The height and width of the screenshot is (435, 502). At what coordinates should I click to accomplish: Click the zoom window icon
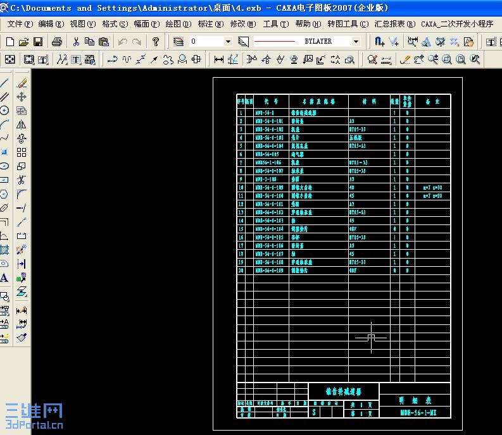pos(447,59)
